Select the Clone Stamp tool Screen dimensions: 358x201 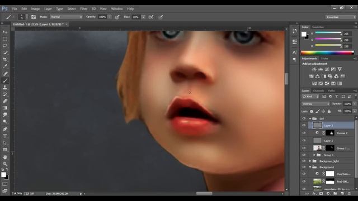5,87
